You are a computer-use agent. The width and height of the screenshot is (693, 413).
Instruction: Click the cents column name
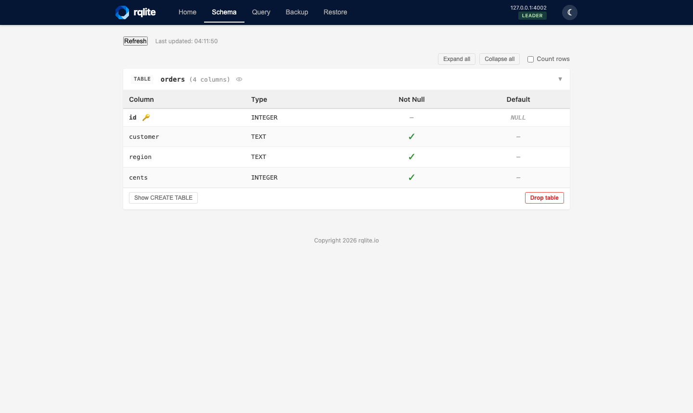(138, 178)
